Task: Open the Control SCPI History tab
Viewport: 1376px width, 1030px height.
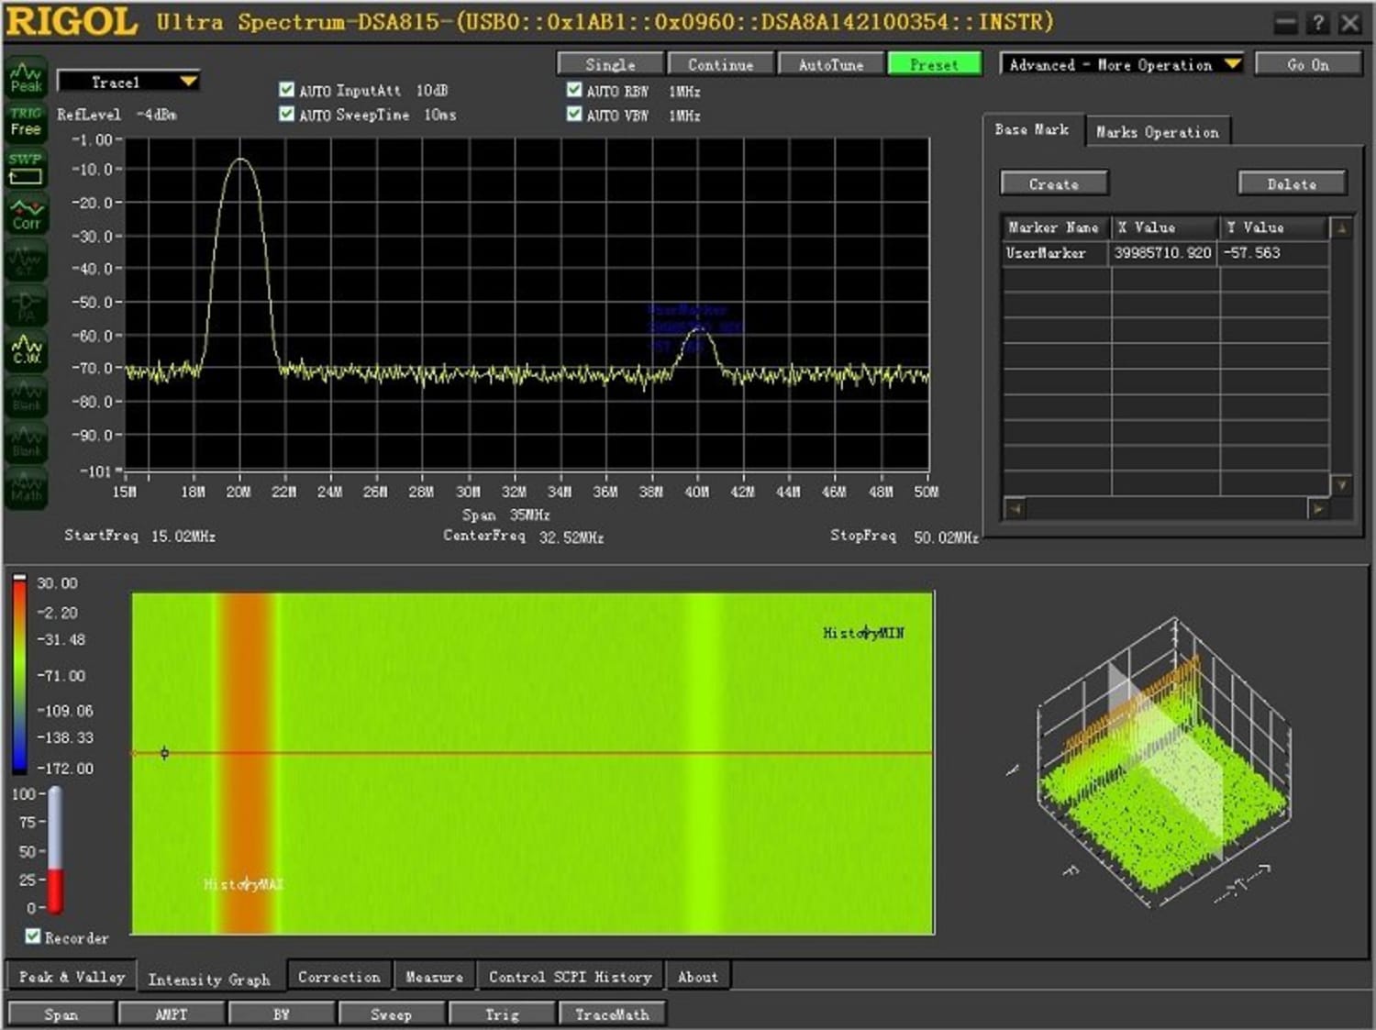Action: 569,976
